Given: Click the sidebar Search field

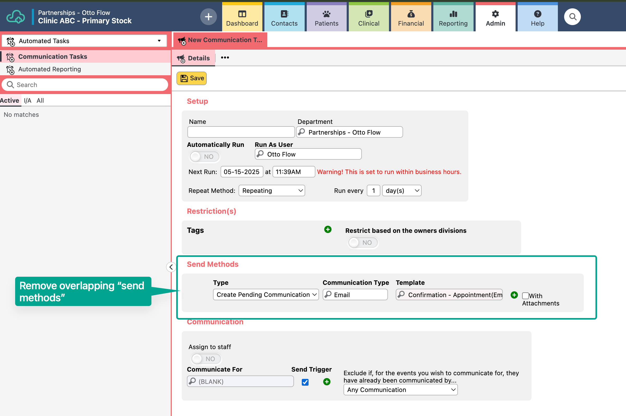Looking at the screenshot, I should tap(85, 85).
